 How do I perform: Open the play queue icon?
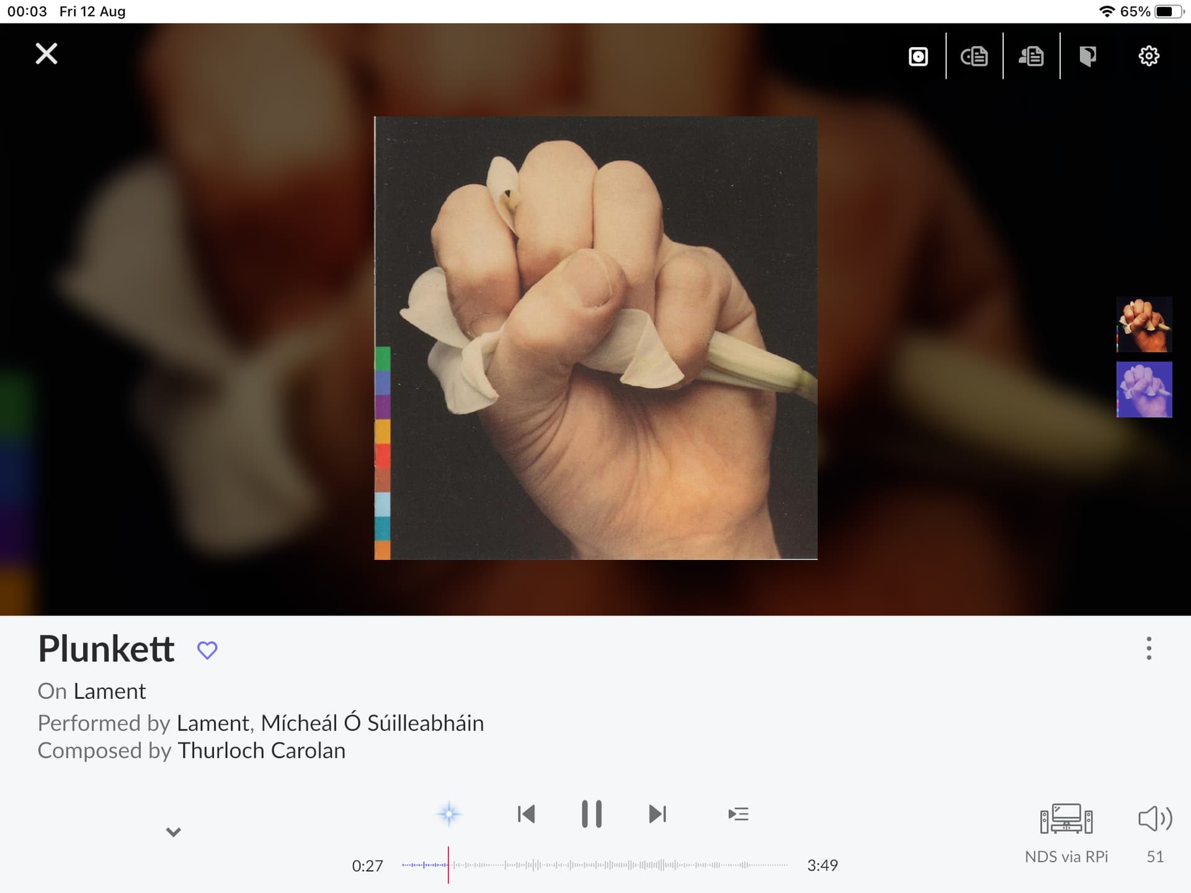(x=738, y=814)
